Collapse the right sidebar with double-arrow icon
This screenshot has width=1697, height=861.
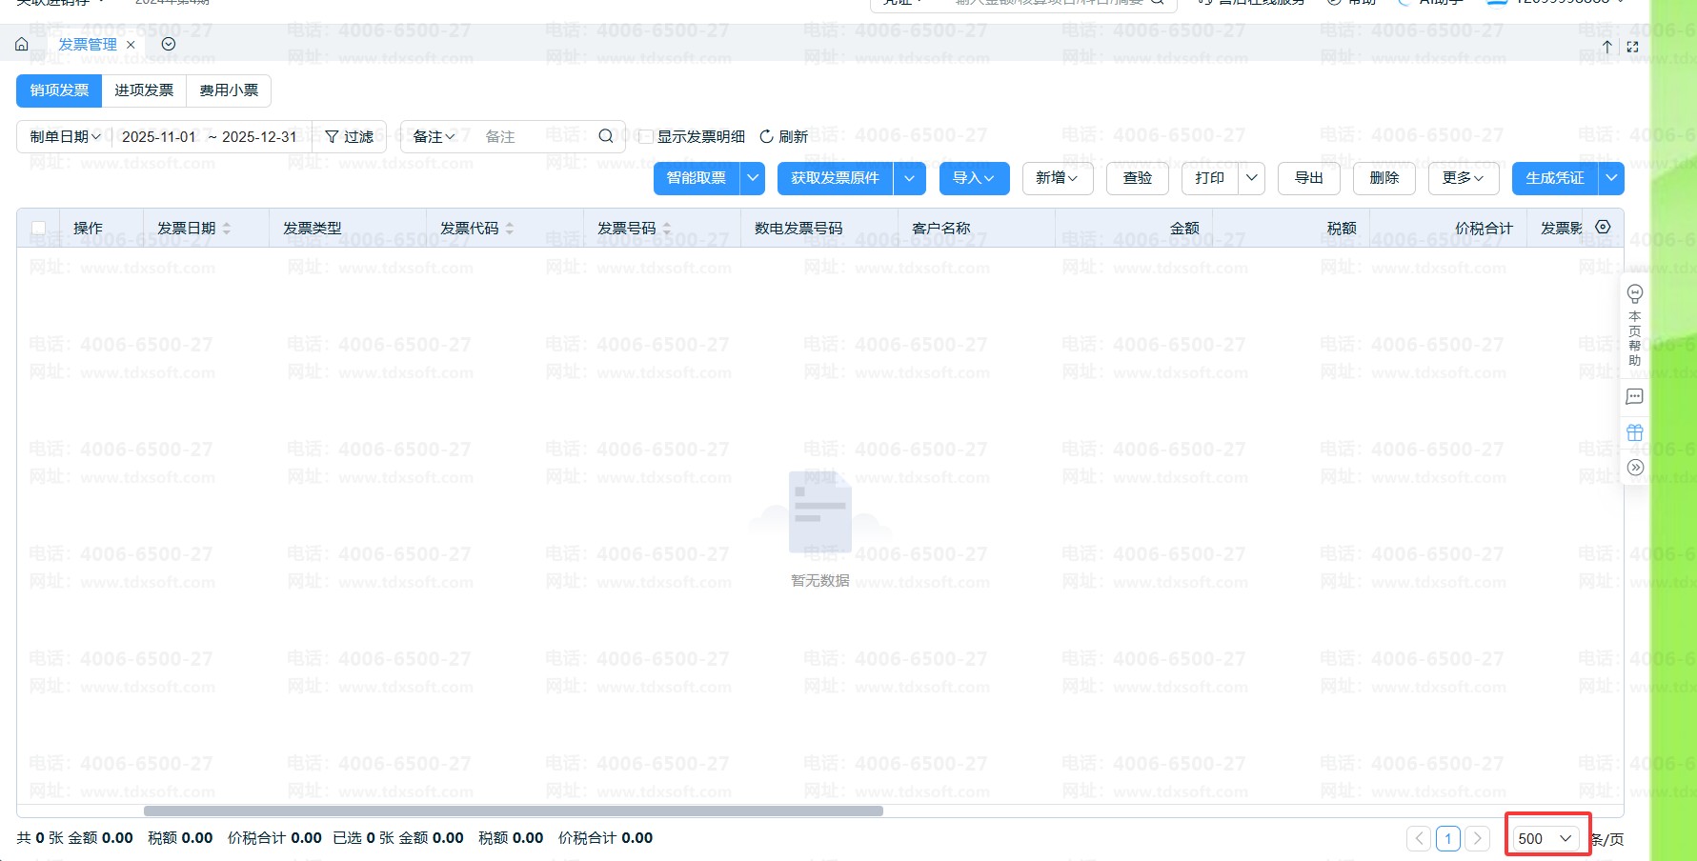1635,468
